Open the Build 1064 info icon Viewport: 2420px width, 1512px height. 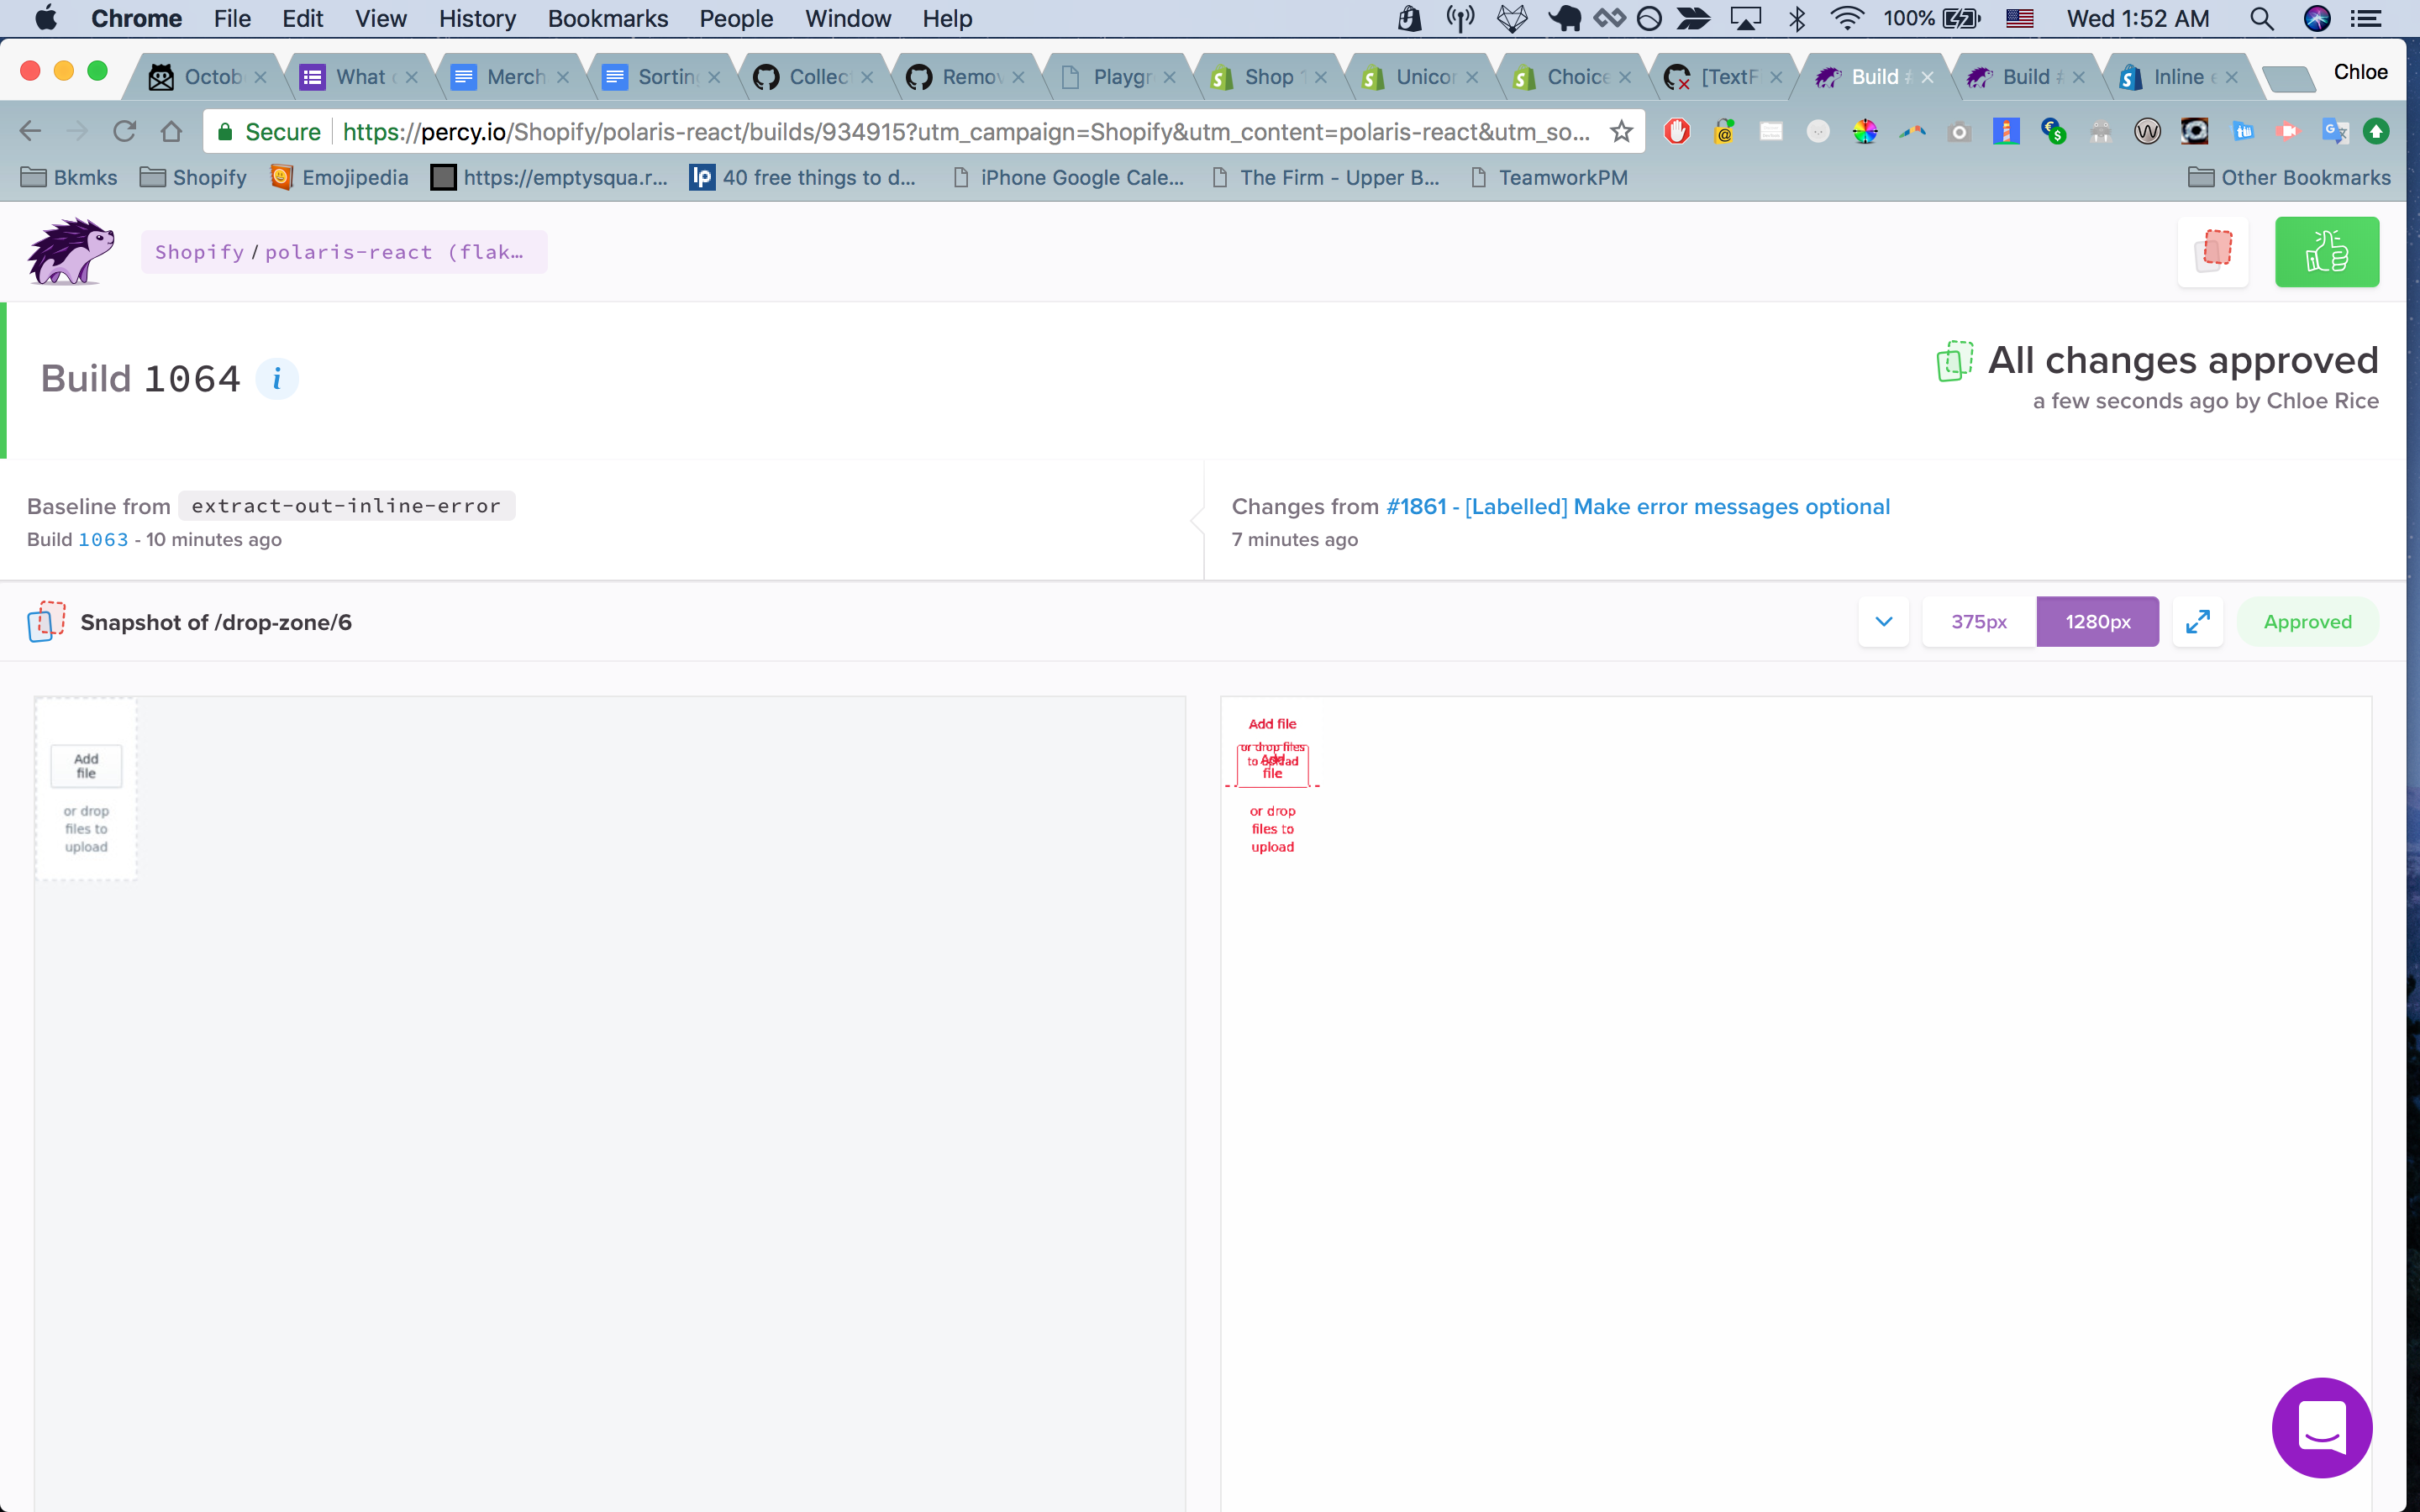[277, 379]
